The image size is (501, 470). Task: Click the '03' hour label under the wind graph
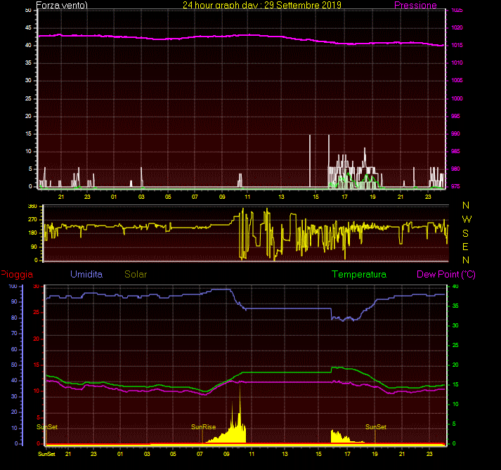click(x=141, y=197)
